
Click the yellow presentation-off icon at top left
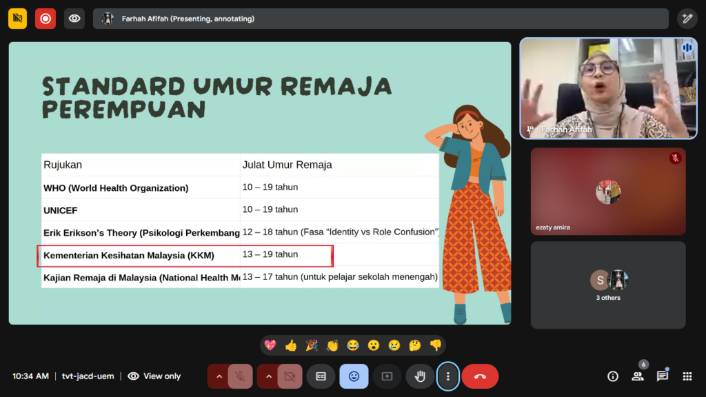tap(17, 19)
